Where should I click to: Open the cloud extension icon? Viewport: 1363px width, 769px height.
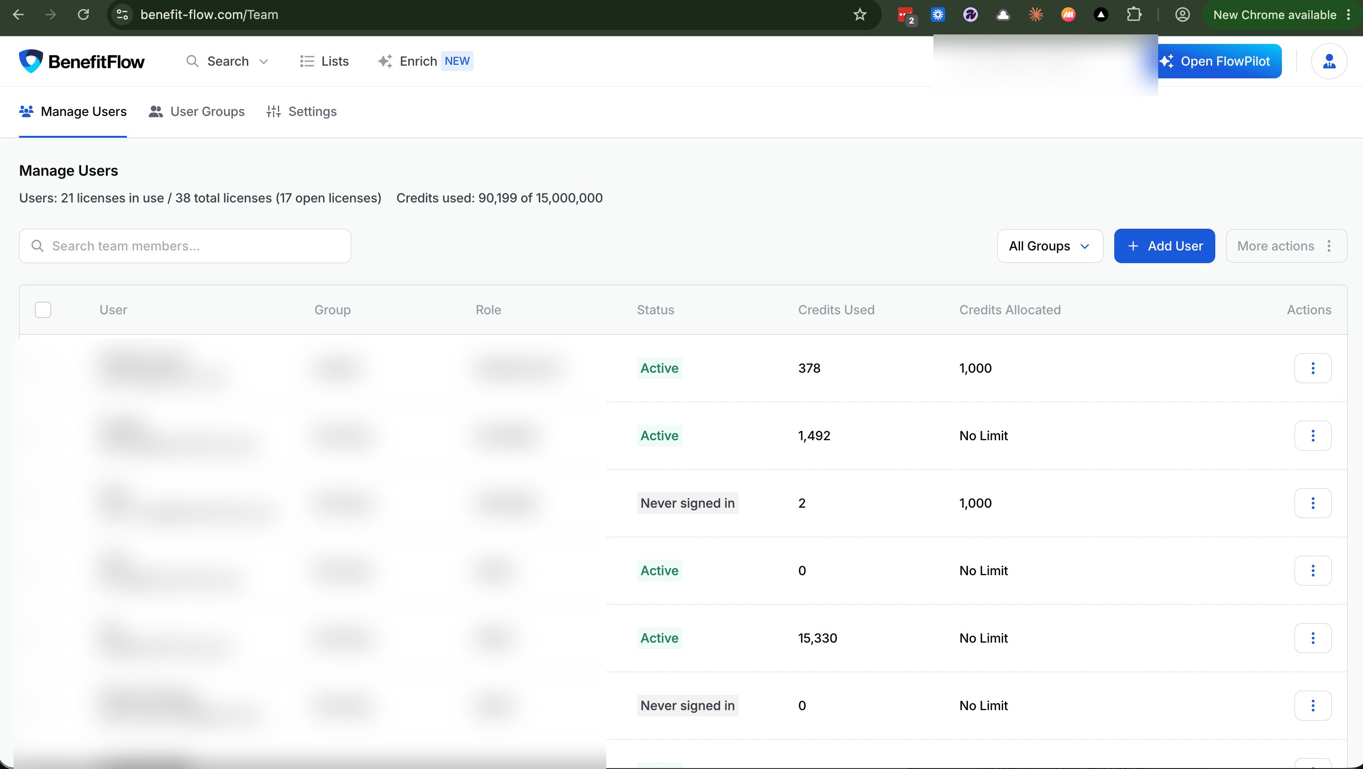[x=1003, y=15]
